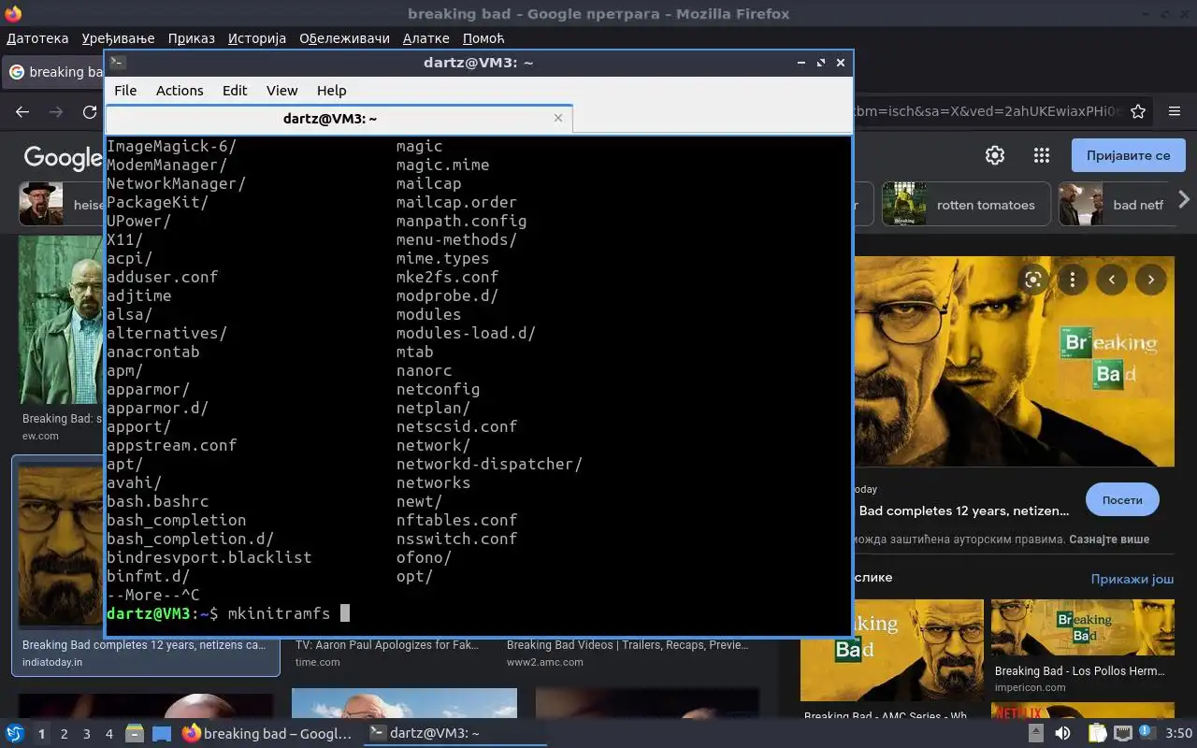Reload the page in Firefox

90,111
